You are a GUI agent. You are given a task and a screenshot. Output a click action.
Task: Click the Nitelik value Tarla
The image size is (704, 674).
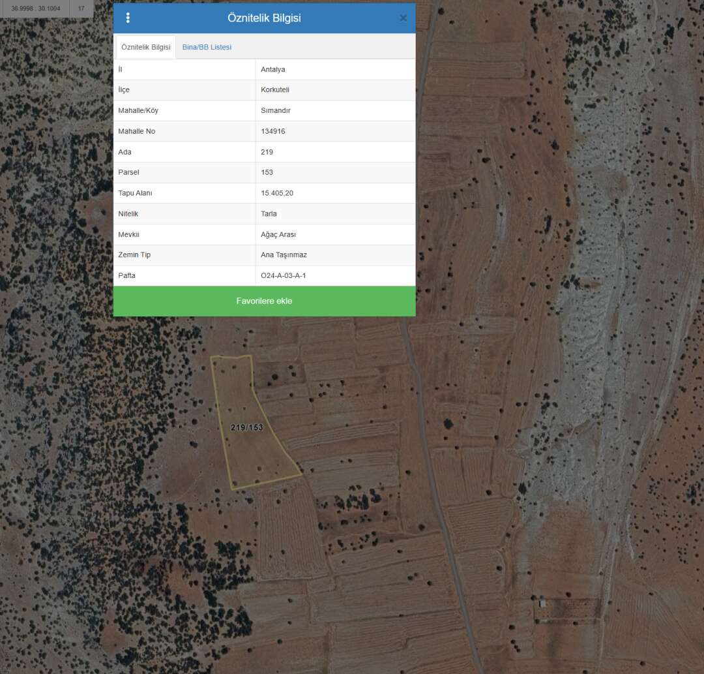[x=269, y=213]
